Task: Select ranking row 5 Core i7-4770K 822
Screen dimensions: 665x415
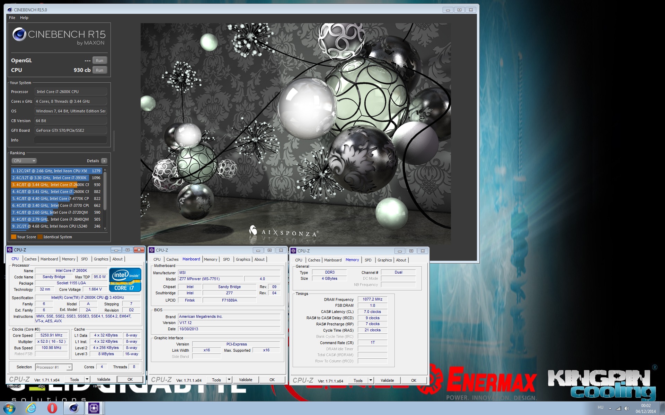Action: pyautogui.click(x=56, y=199)
